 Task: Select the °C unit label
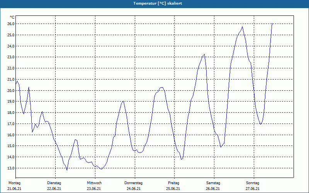(12, 17)
